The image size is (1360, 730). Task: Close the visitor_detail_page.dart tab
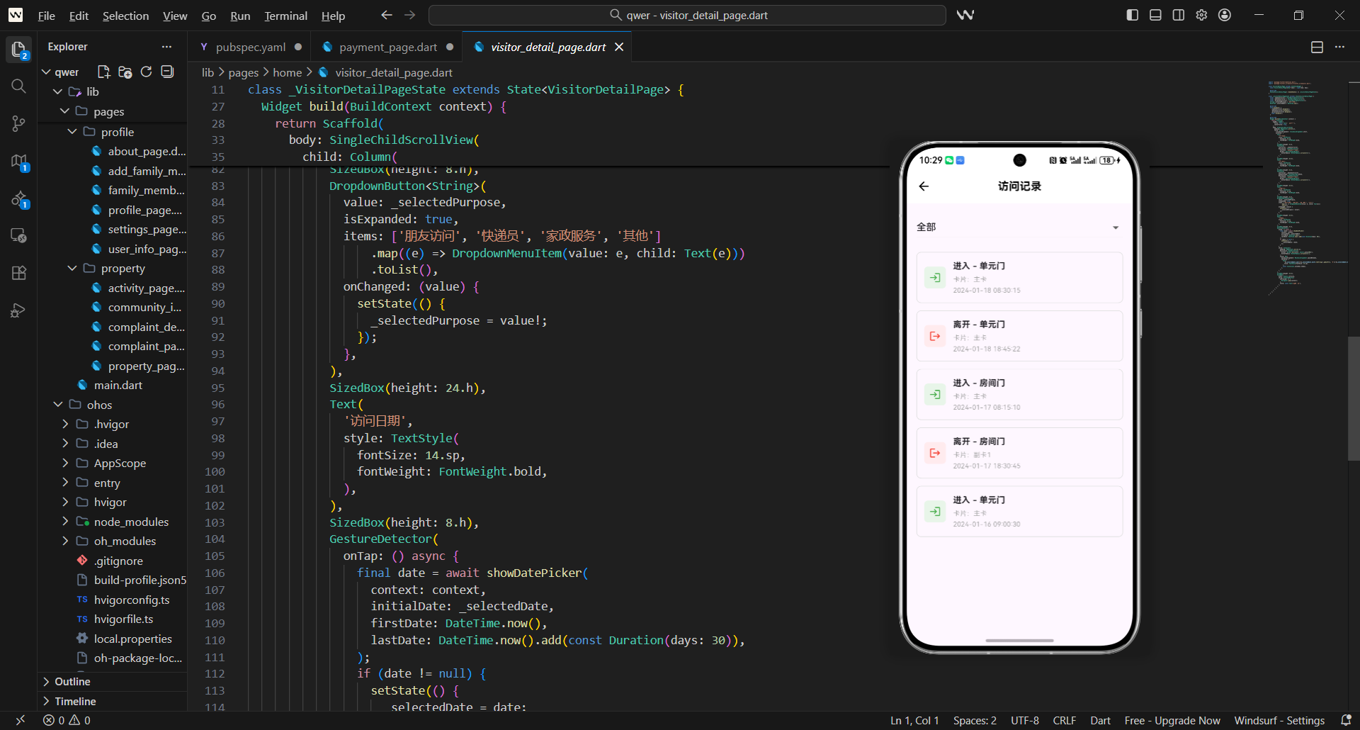pyautogui.click(x=619, y=47)
